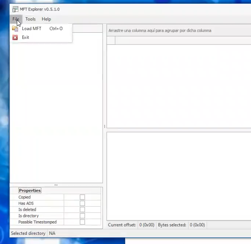Click the Has ADS property label
251x244 pixels.
(x=26, y=203)
